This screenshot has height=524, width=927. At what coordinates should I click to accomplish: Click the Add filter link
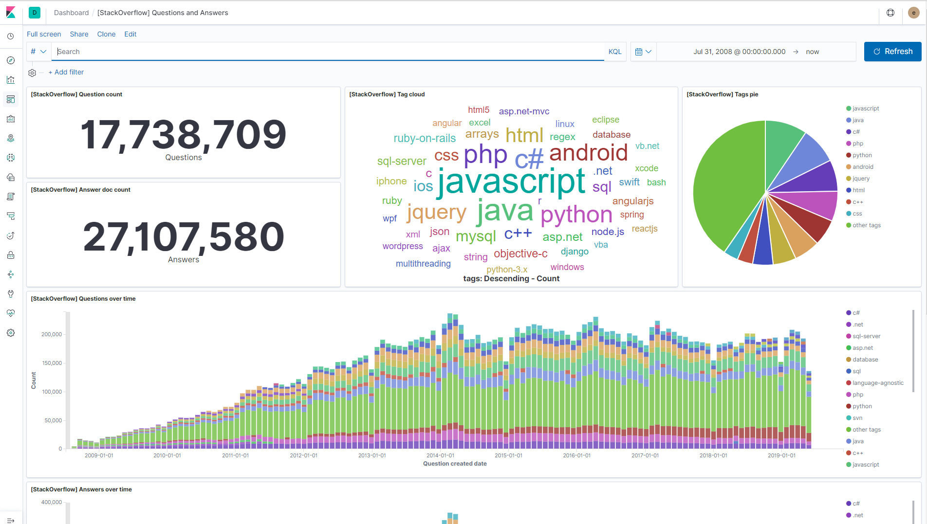tap(66, 72)
